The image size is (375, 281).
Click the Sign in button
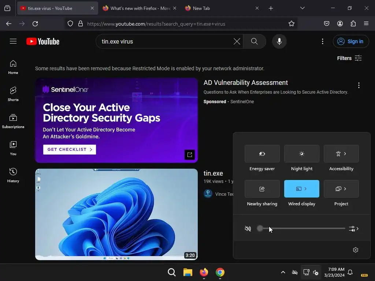(350, 41)
